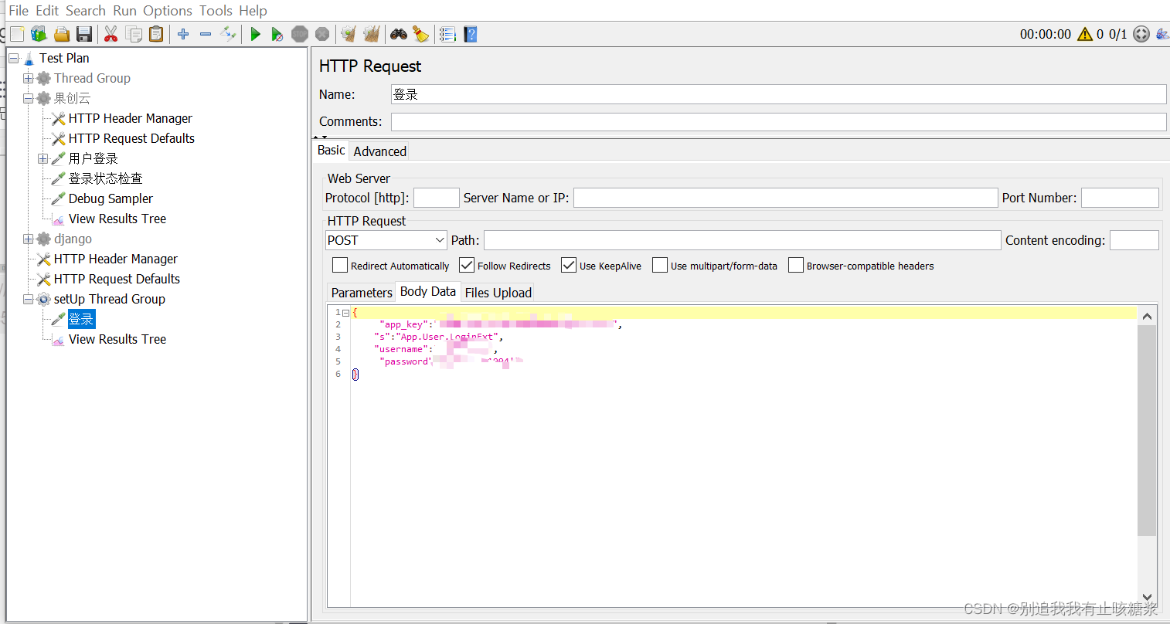Switch to the Parameters tab
The height and width of the screenshot is (624, 1170).
(x=362, y=293)
